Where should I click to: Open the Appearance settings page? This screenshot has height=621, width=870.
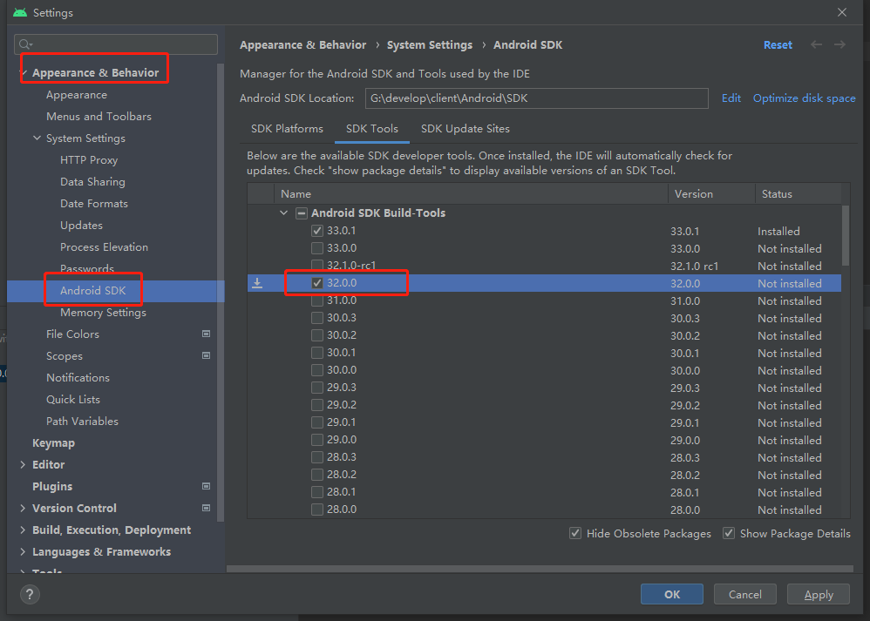77,95
